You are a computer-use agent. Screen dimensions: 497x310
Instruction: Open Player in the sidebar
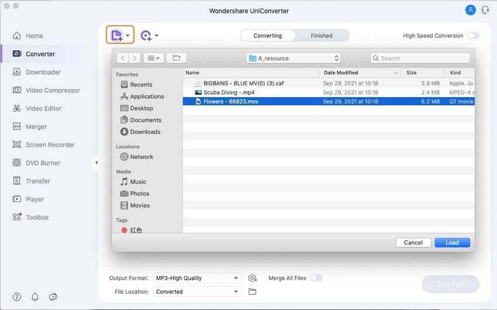pos(28,199)
